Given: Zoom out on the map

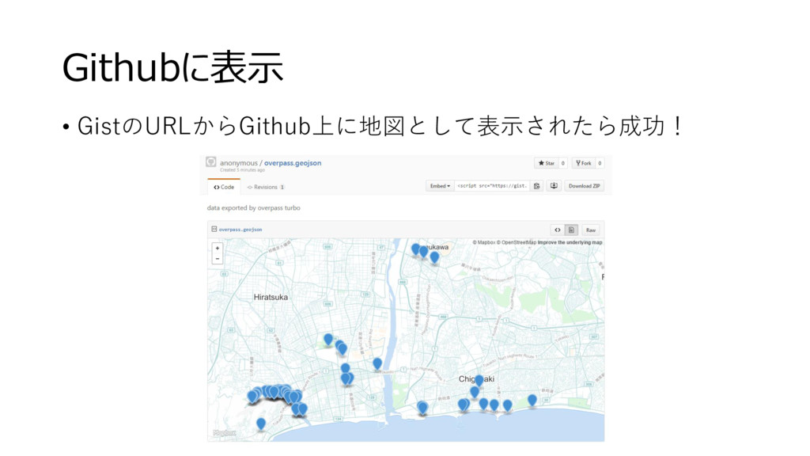Looking at the screenshot, I should click(x=218, y=259).
